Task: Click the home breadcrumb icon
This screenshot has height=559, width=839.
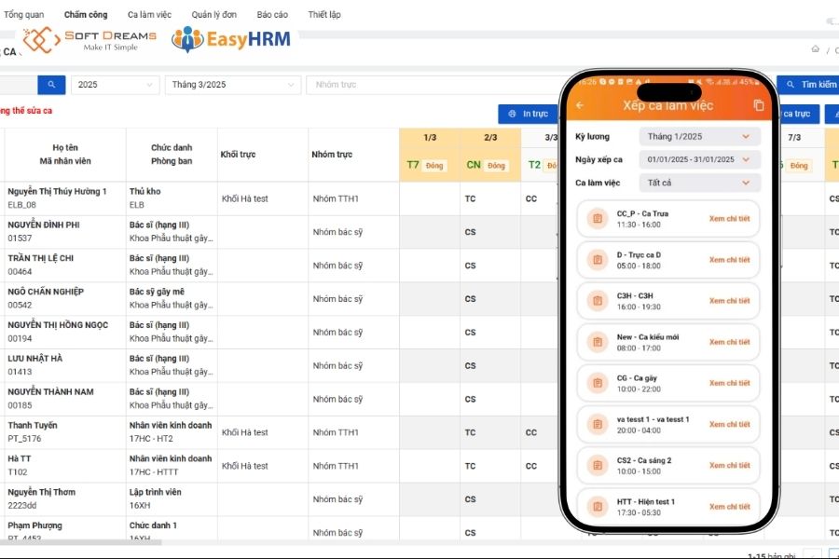Action: tap(815, 49)
